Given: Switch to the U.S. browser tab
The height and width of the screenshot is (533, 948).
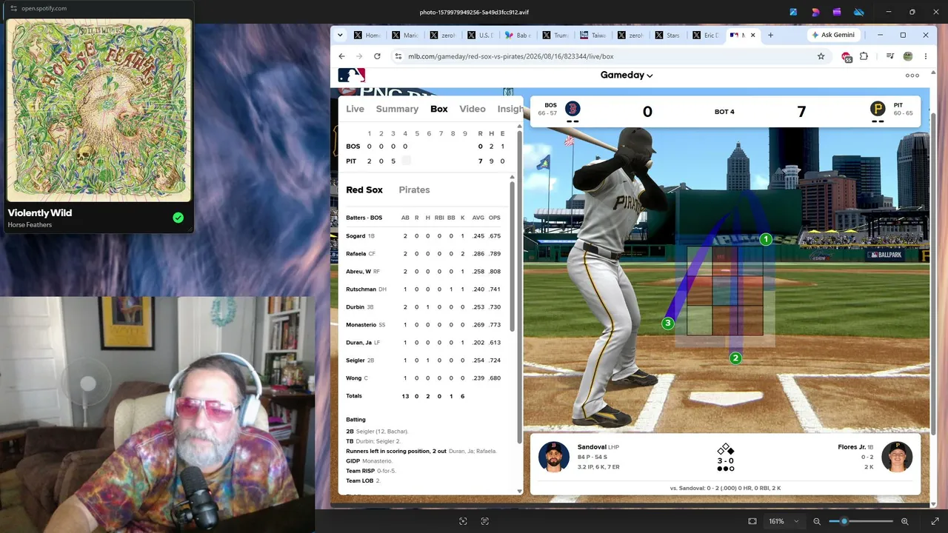Looking at the screenshot, I should 481,35.
